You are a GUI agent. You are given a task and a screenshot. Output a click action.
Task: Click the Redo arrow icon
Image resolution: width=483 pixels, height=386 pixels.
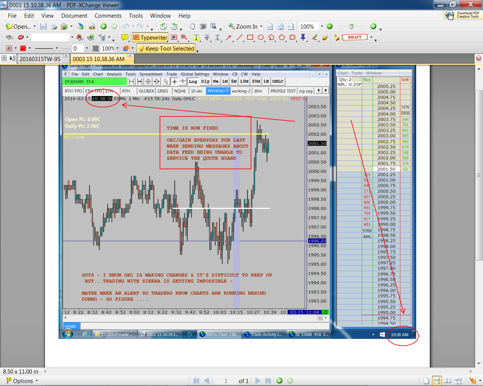point(140,26)
